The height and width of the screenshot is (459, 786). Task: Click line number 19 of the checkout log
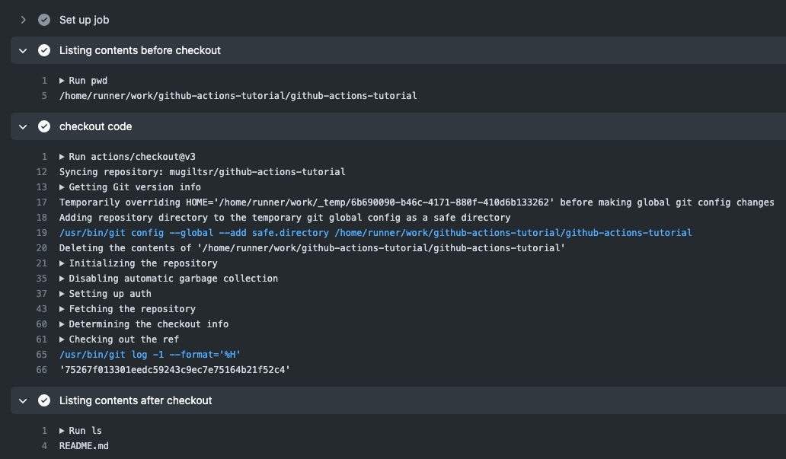(x=42, y=233)
